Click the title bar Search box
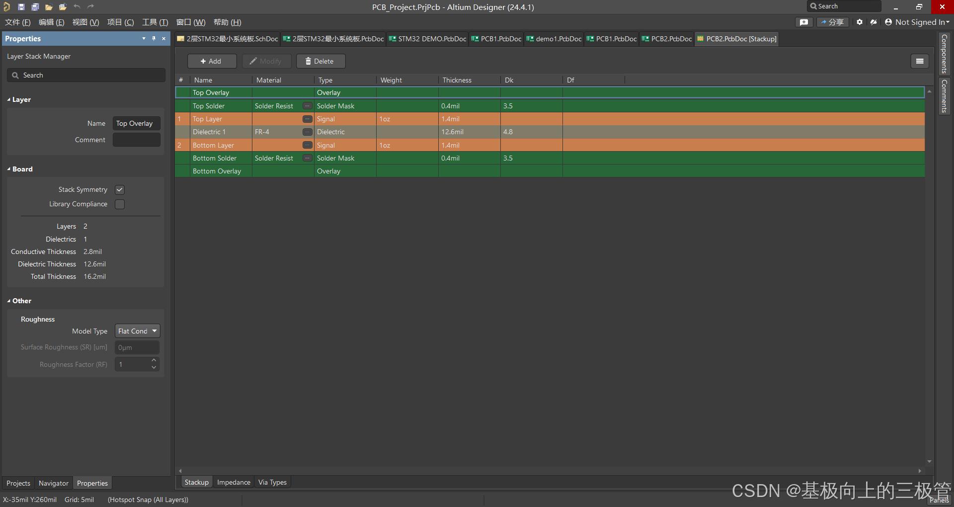 [844, 6]
